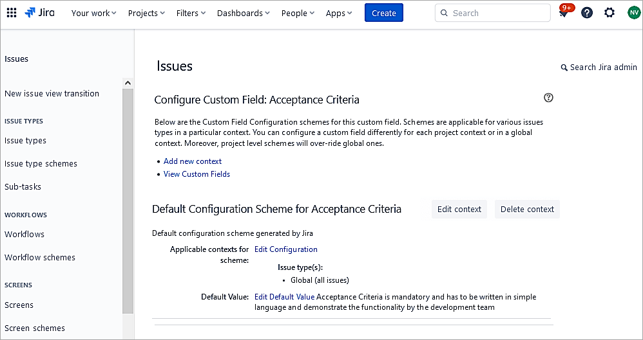The width and height of the screenshot is (643, 340).
Task: Expand the Your work dropdown
Action: click(93, 13)
